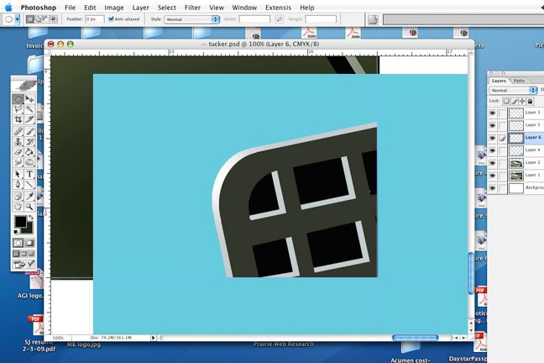Viewport: 544px width, 363px height.
Task: Select the Eyedropper tool
Action: 29,197
